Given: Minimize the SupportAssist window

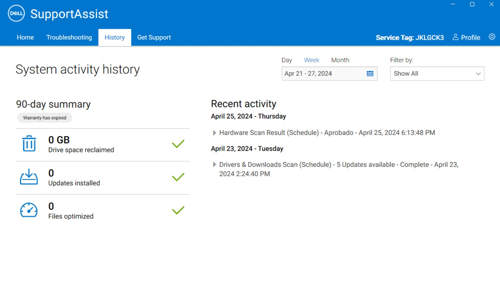Looking at the screenshot, I should [453, 4].
